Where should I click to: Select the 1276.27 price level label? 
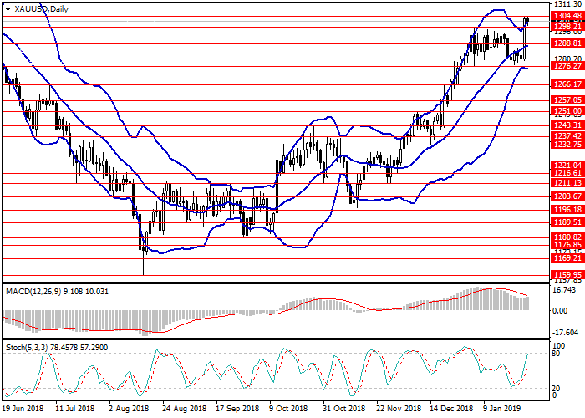coord(567,66)
